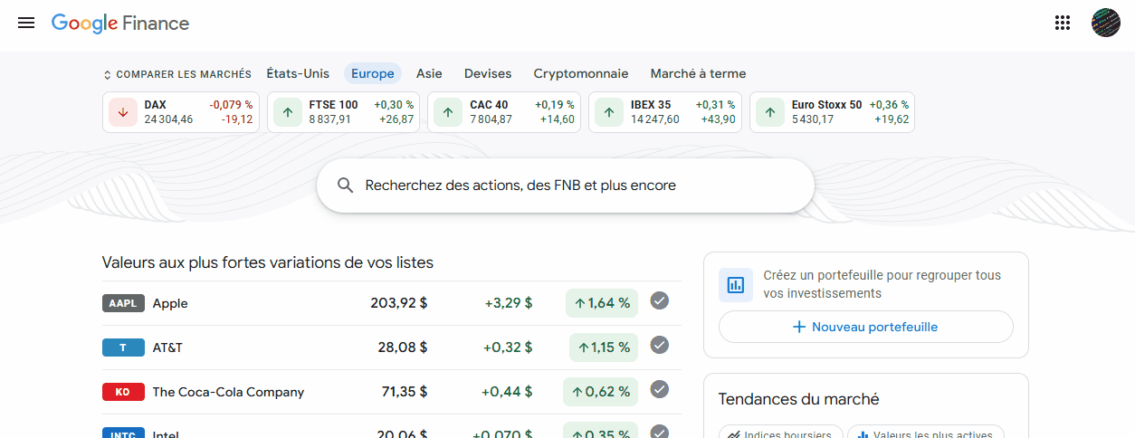Click the FTSE 100 up arrow icon
This screenshot has height=438, width=1135.
[288, 112]
